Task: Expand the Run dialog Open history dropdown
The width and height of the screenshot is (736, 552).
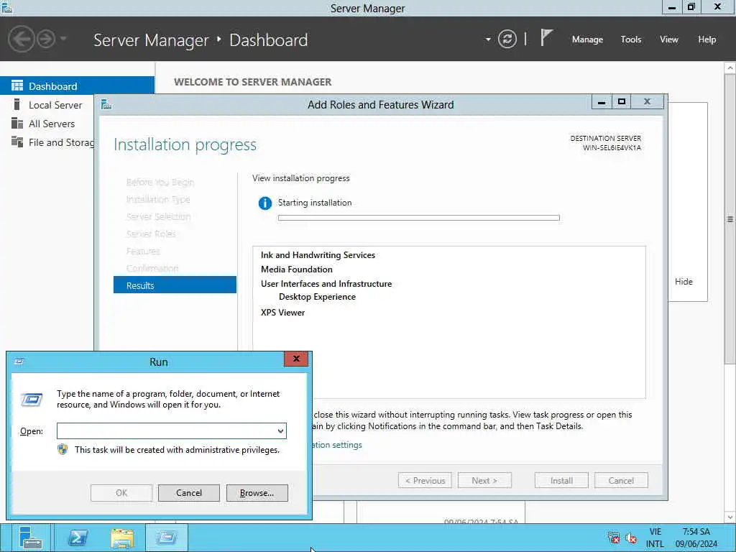Action: (280, 431)
